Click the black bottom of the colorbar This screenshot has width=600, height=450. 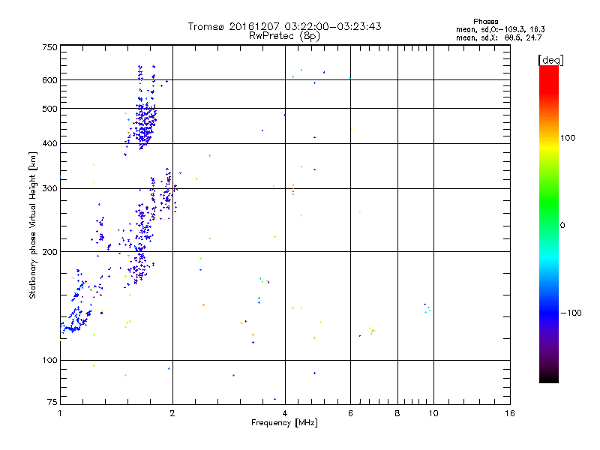click(548, 379)
